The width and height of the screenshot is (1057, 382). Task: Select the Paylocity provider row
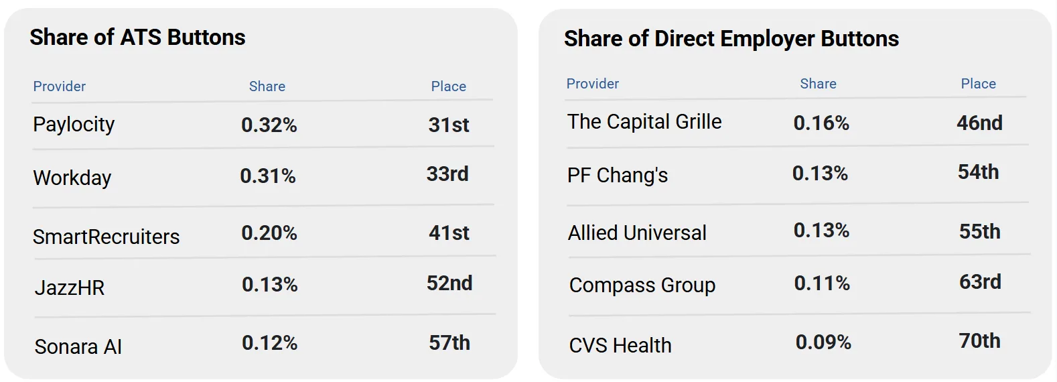tap(74, 125)
